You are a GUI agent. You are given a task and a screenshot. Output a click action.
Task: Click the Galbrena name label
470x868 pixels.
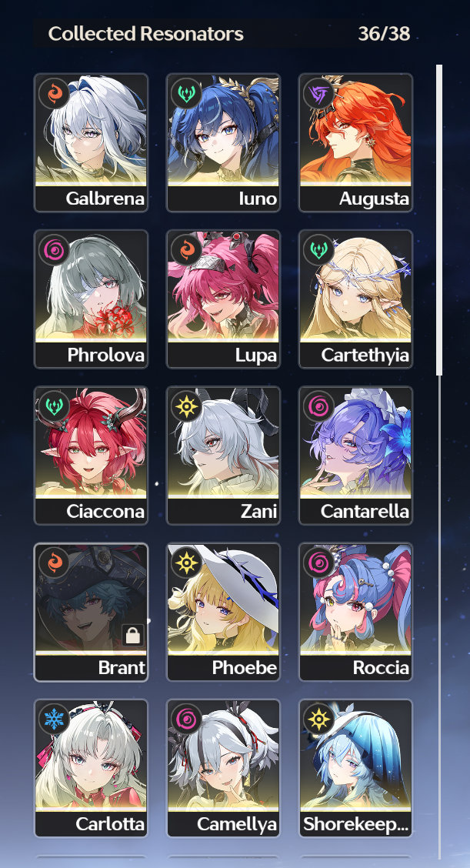pos(105,199)
